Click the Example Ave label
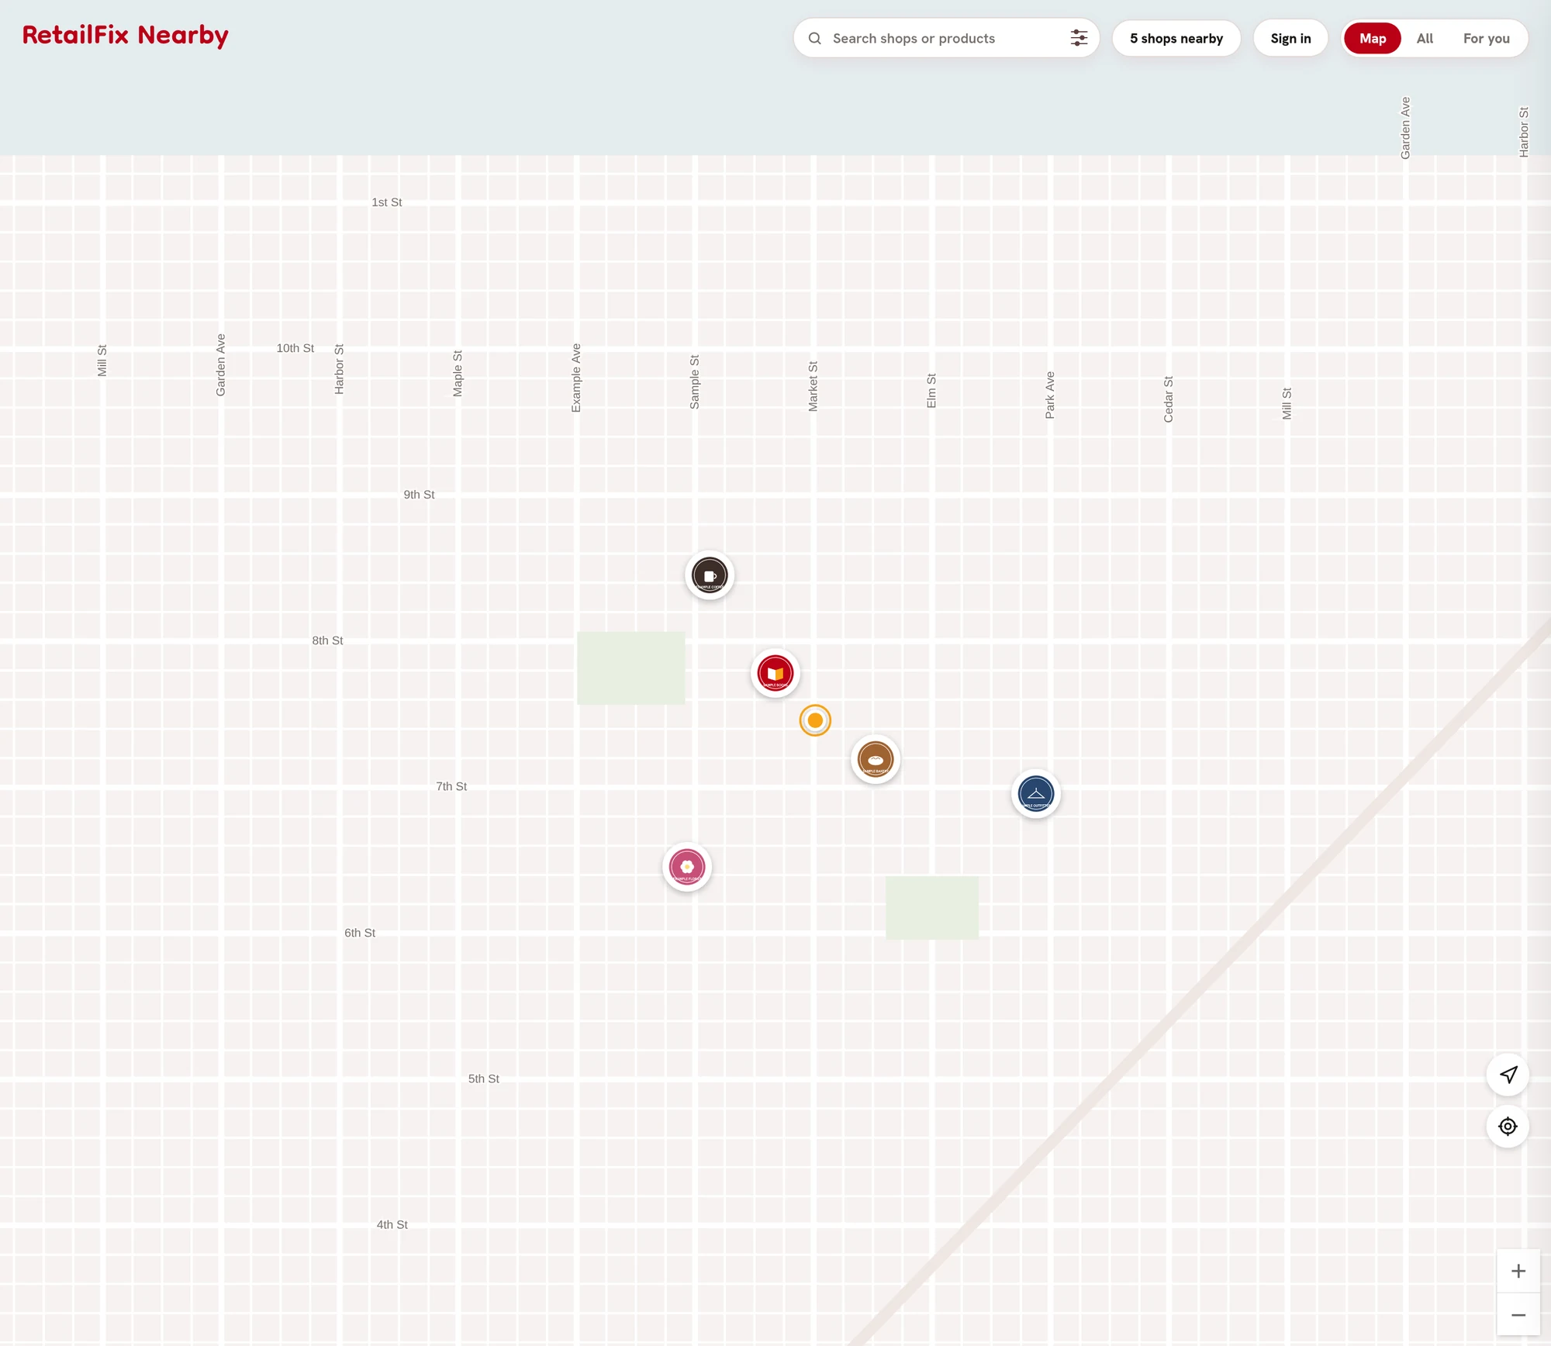Viewport: 1551px width, 1346px height. point(576,378)
